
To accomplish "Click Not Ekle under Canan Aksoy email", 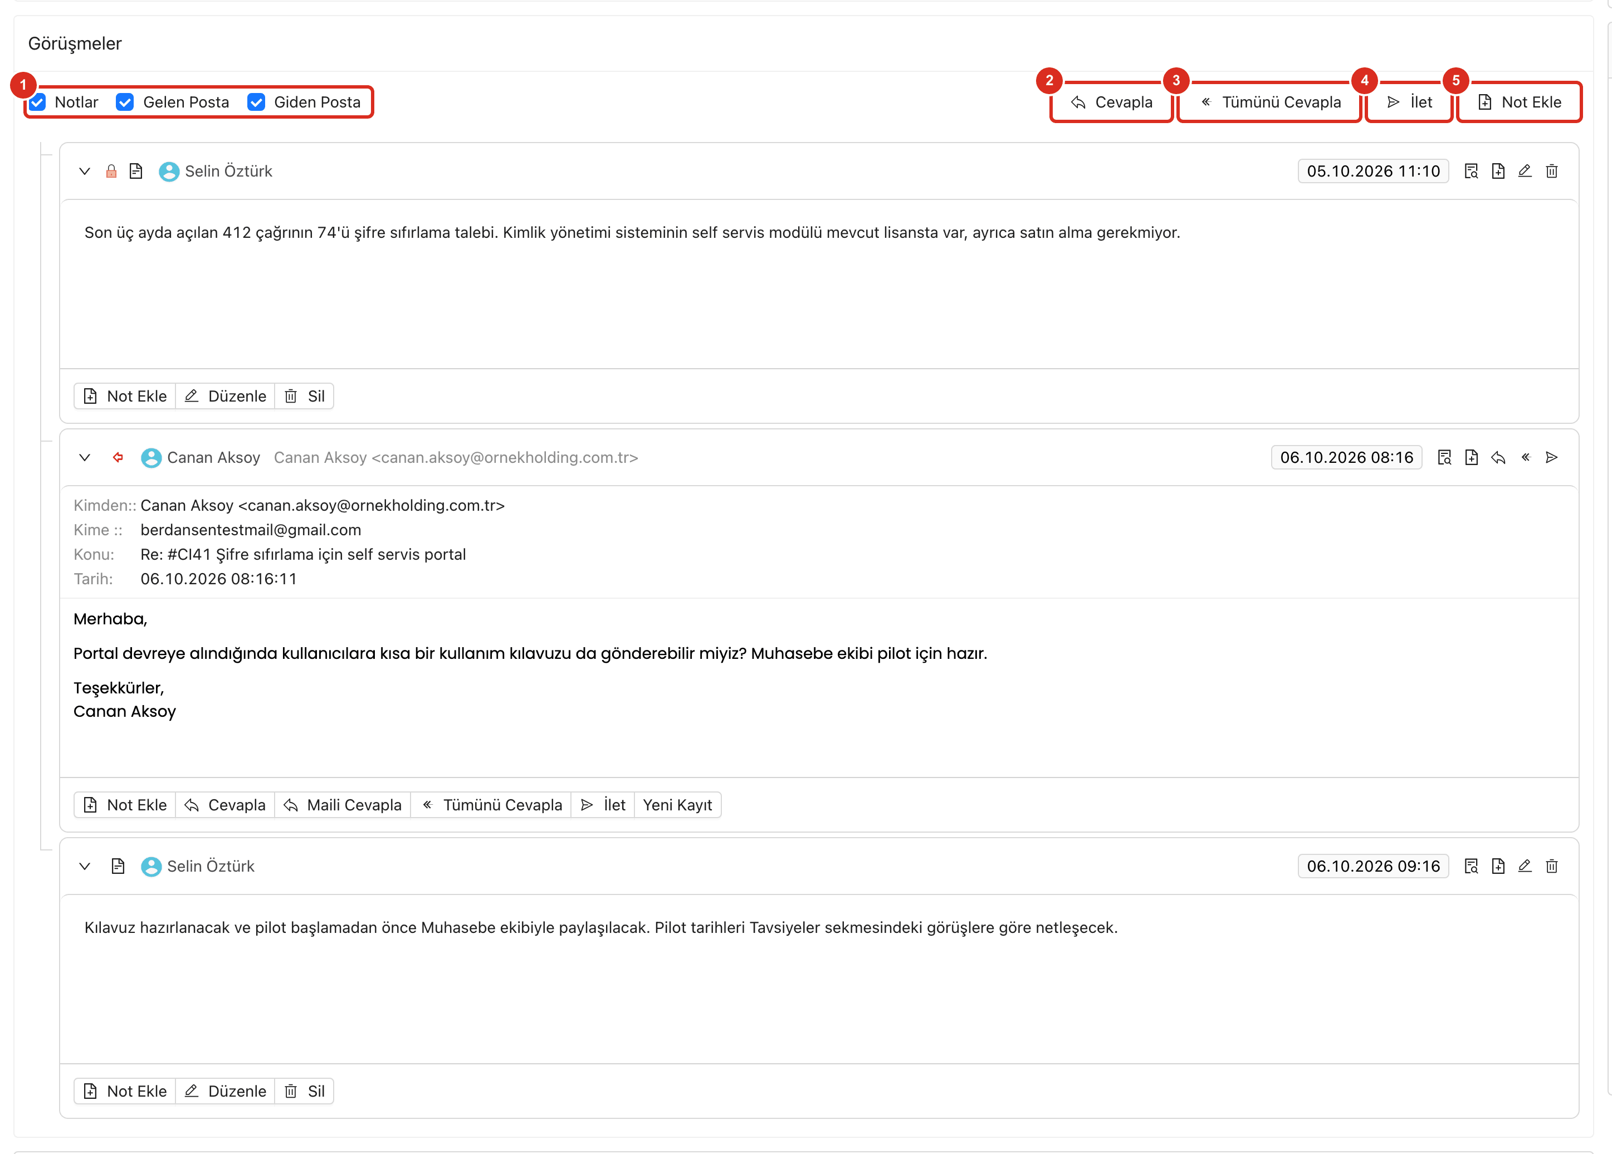I will pyautogui.click(x=125, y=805).
